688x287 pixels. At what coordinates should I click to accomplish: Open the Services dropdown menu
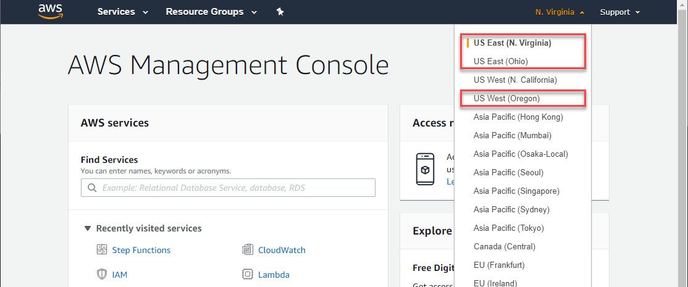coord(122,12)
